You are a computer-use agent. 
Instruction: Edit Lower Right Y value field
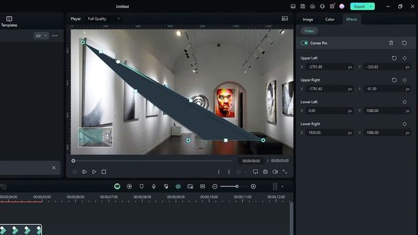tap(387, 133)
